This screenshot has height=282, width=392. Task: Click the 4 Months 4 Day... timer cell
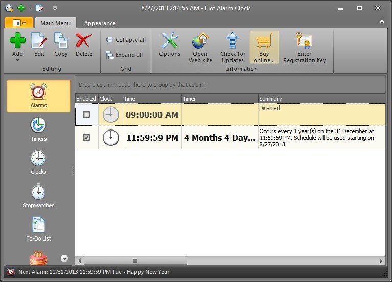click(x=220, y=138)
